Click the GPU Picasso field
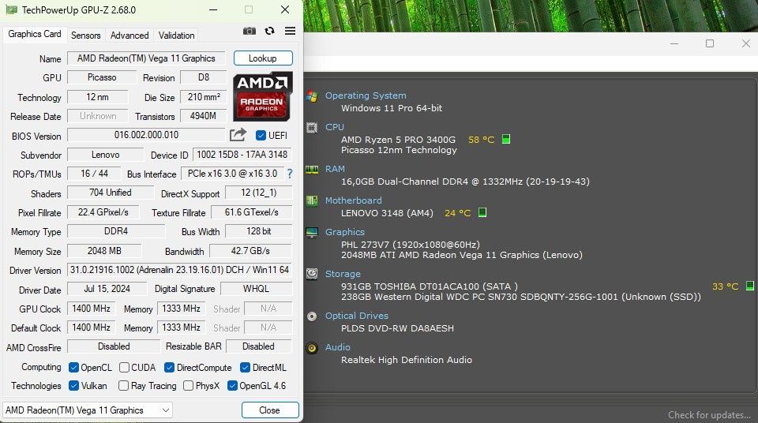 coord(102,77)
